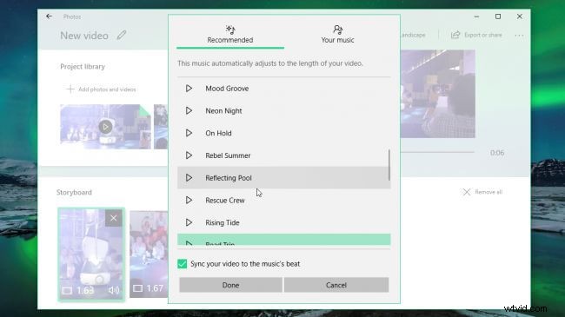Select the Mood Groove song
This screenshot has width=565, height=317.
pyautogui.click(x=283, y=89)
